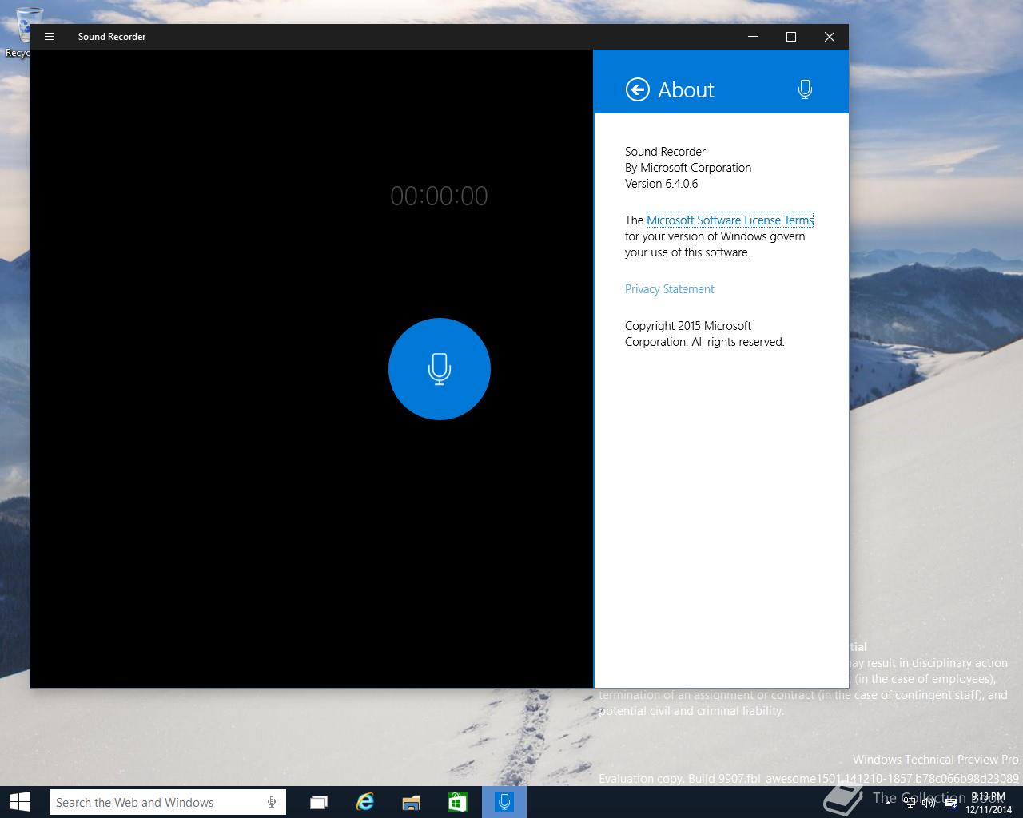Click the Version 6.4.0.6 text

tap(661, 184)
